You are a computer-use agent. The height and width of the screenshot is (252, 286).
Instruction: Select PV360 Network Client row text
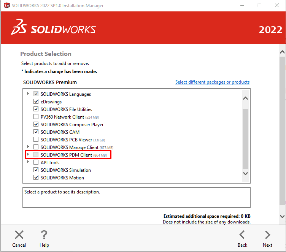(70, 117)
